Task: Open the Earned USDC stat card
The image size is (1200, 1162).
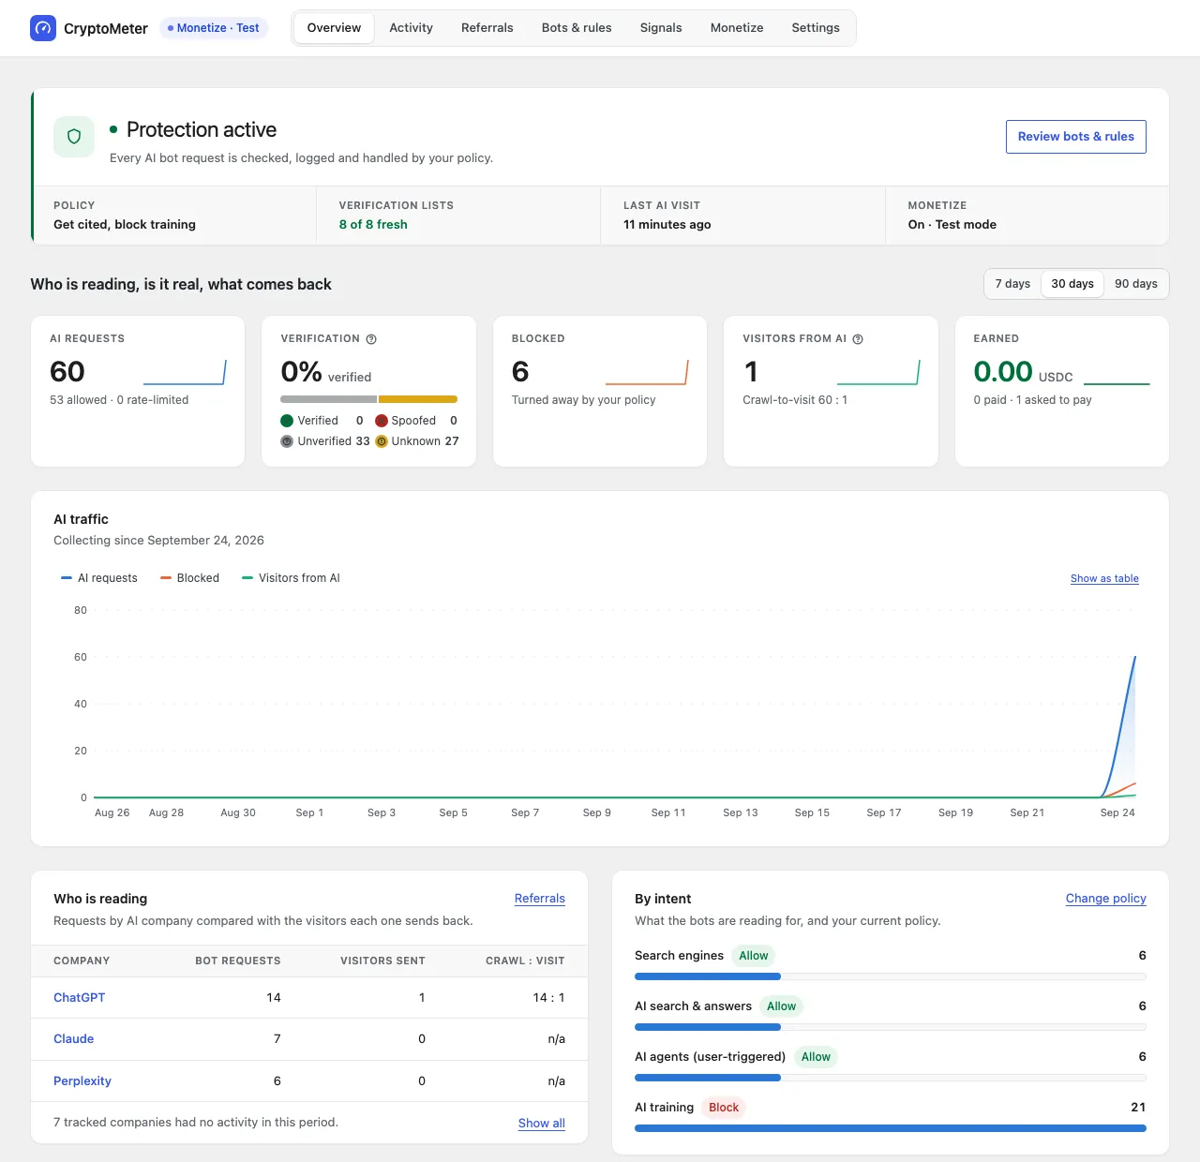Action: point(1062,391)
